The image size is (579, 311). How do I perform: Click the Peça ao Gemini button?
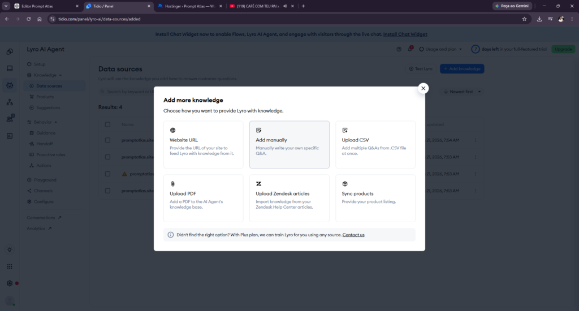click(512, 6)
